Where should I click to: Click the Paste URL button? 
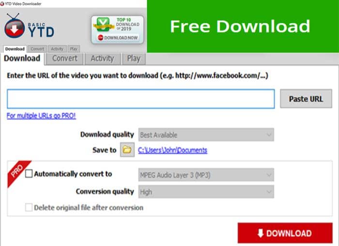pyautogui.click(x=306, y=99)
